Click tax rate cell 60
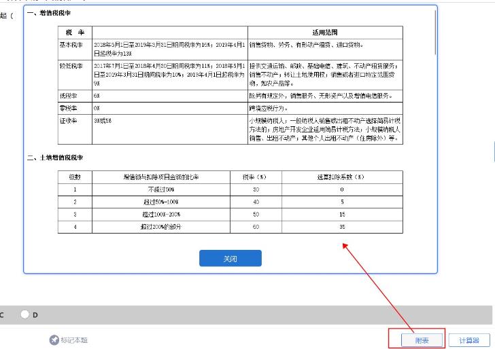 pos(256,227)
